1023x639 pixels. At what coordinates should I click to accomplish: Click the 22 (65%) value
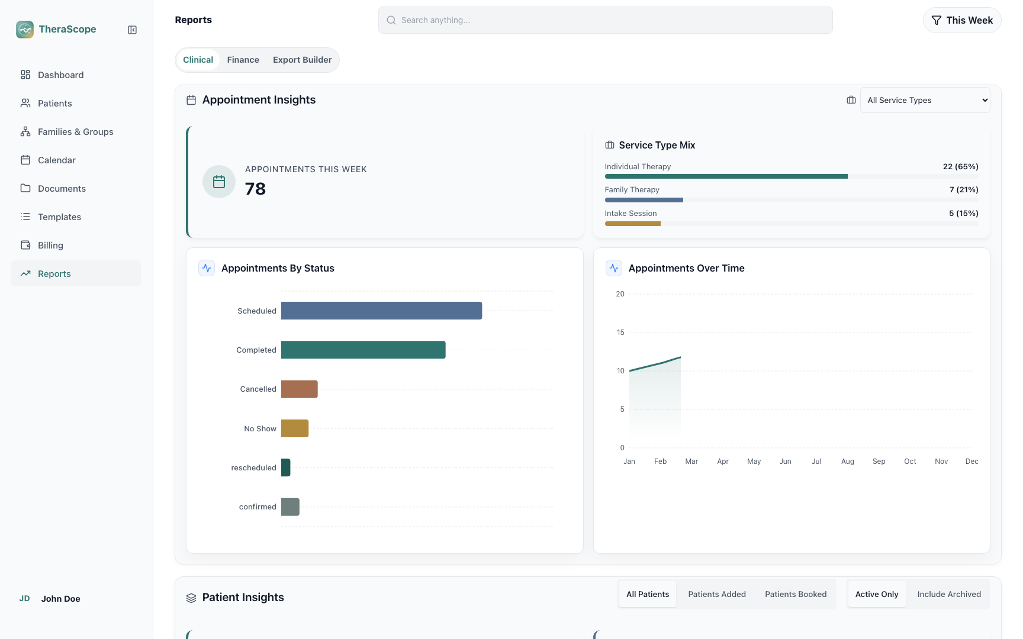960,166
